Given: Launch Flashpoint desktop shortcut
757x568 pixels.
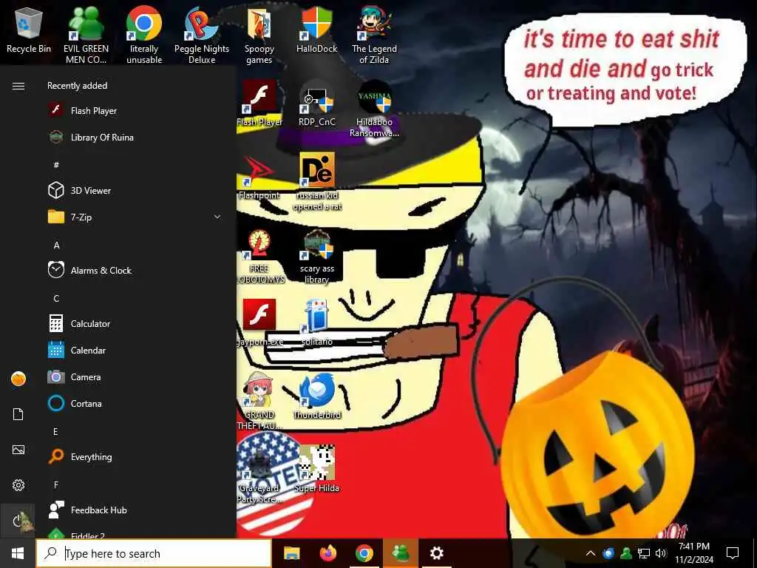Looking at the screenshot, I should pyautogui.click(x=259, y=177).
